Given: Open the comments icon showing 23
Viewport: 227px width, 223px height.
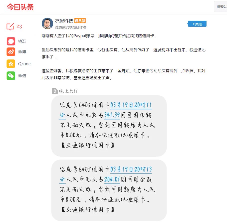Looking at the screenshot, I should [10, 26].
